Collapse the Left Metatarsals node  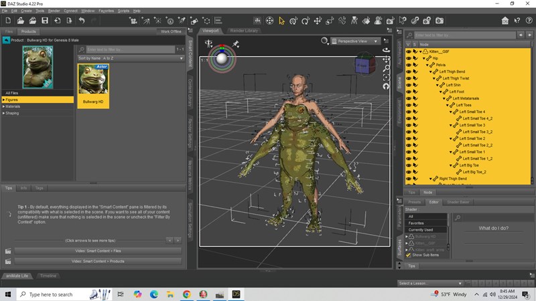tap(444, 98)
